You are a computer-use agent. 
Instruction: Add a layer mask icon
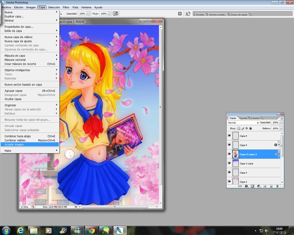click(x=252, y=186)
